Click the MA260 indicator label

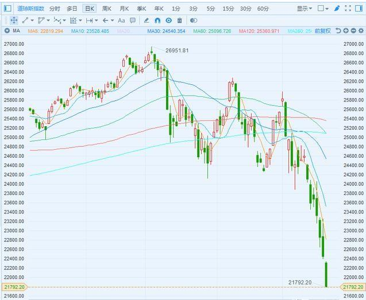coord(300,31)
